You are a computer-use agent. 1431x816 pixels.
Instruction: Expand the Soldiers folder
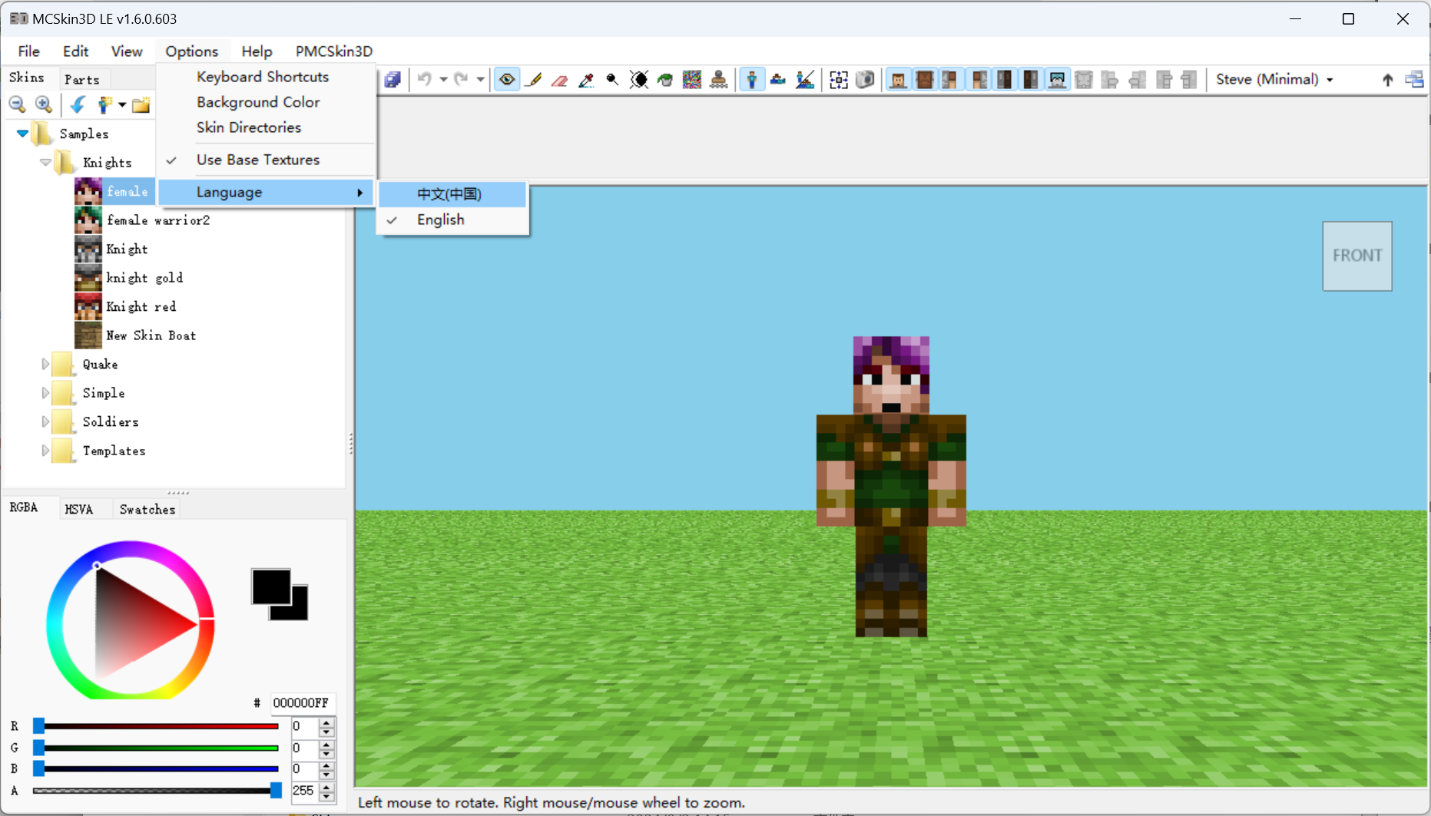point(45,422)
